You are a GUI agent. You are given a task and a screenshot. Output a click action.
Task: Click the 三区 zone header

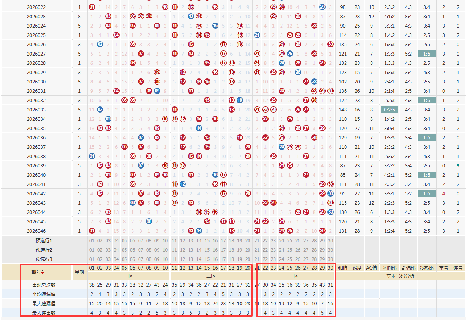[x=294, y=276]
